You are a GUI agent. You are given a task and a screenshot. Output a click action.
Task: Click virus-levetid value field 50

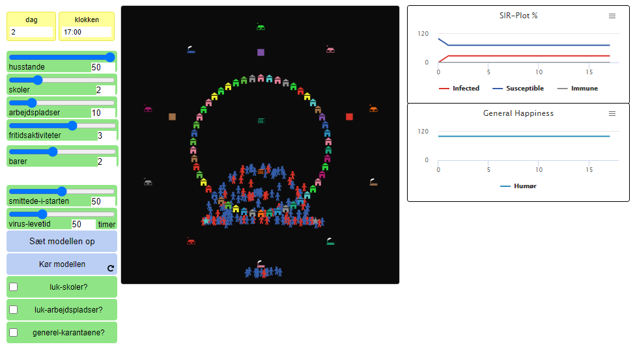tap(83, 224)
